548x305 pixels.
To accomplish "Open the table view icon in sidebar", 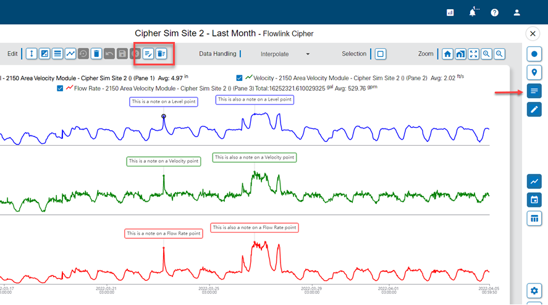I will pyautogui.click(x=534, y=219).
